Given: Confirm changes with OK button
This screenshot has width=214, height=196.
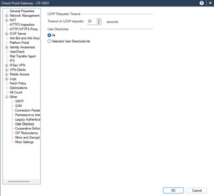Looking at the screenshot, I should pos(173,191).
